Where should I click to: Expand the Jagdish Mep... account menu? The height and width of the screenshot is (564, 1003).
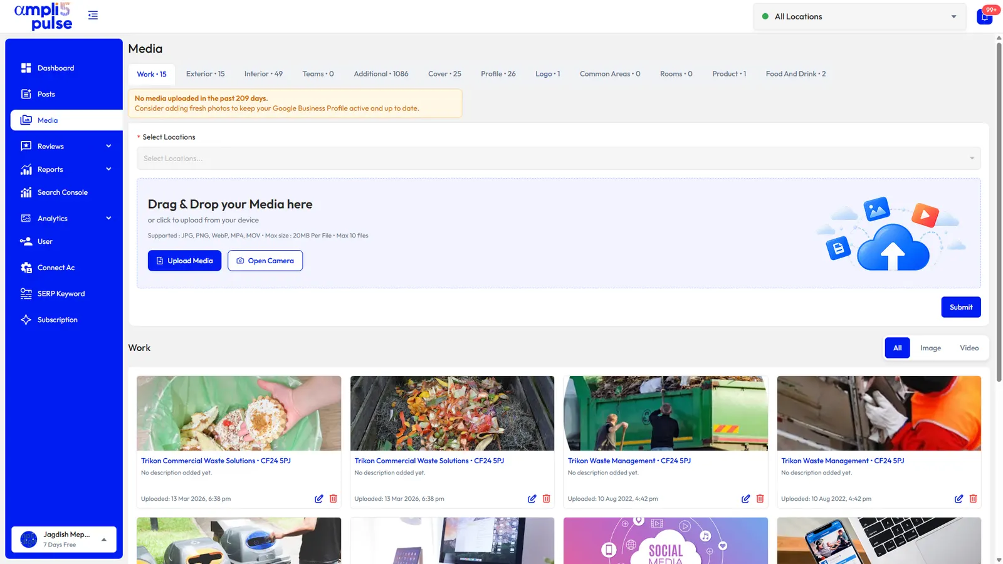pos(64,539)
